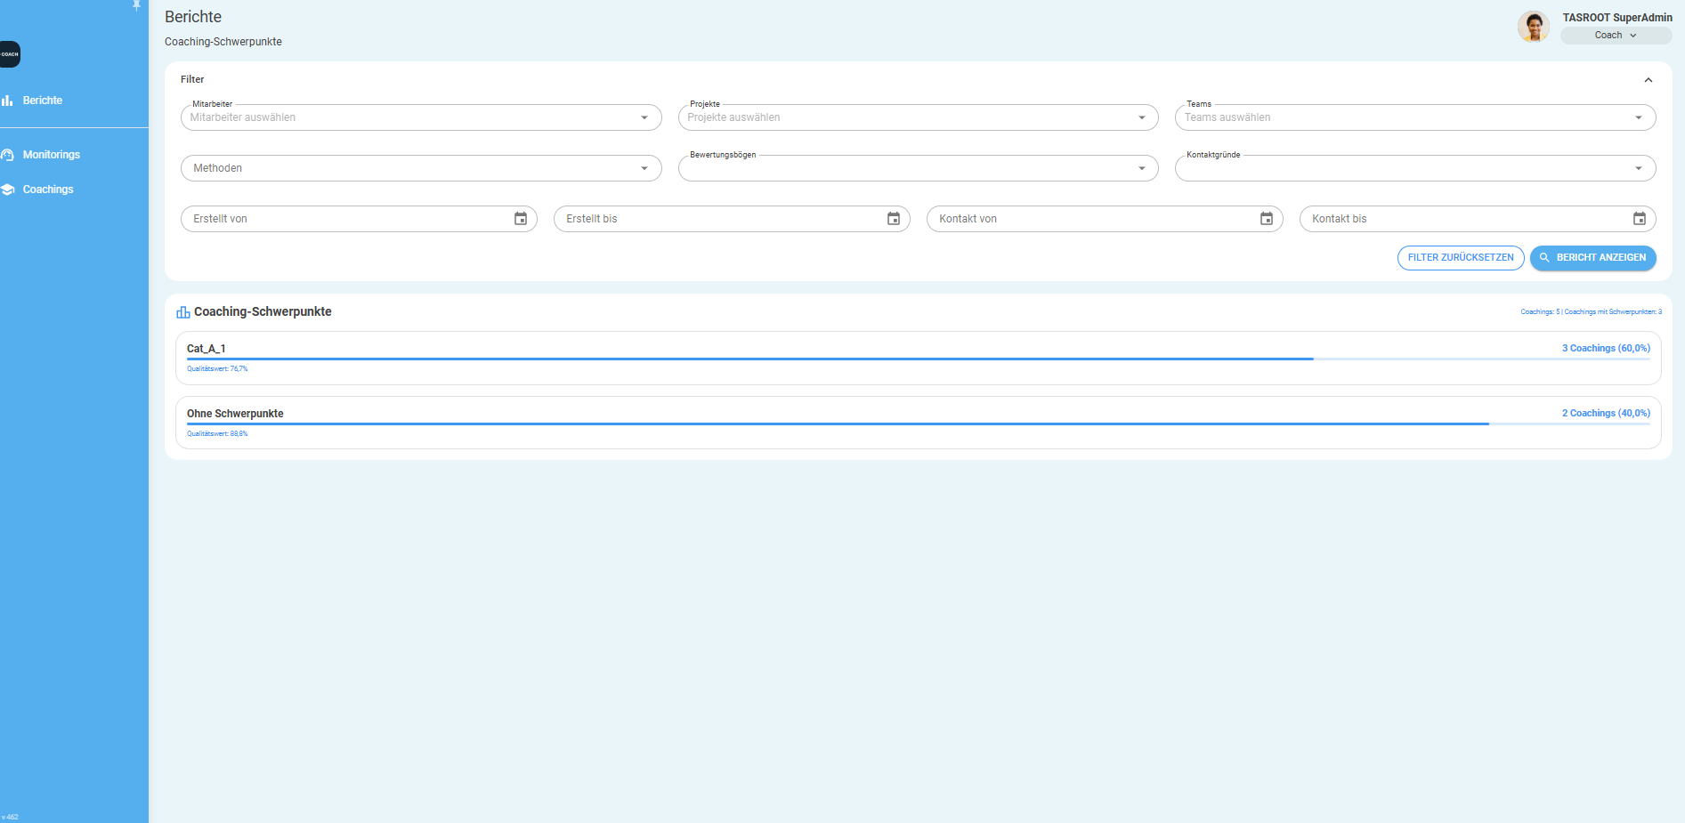Click the Coaching-Schwerpunkte chart icon
This screenshot has height=823, width=1685.
183,312
